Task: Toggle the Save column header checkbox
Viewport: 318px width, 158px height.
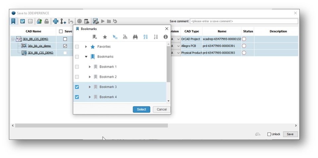Action: (61, 31)
